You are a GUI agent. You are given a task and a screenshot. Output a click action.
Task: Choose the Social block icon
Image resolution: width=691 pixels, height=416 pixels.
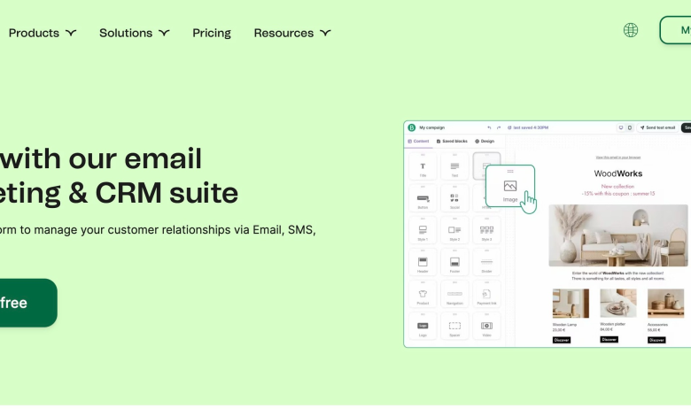454,198
